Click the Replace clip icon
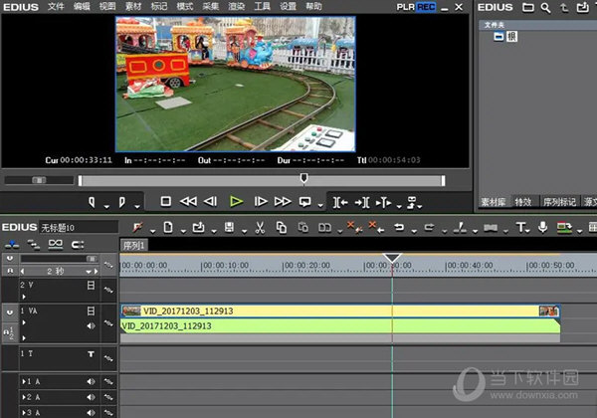This screenshot has width=597, height=418. pos(324,227)
